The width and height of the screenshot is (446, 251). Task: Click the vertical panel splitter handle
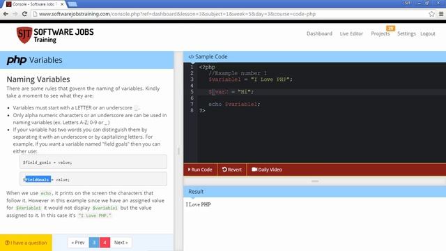tap(178, 151)
